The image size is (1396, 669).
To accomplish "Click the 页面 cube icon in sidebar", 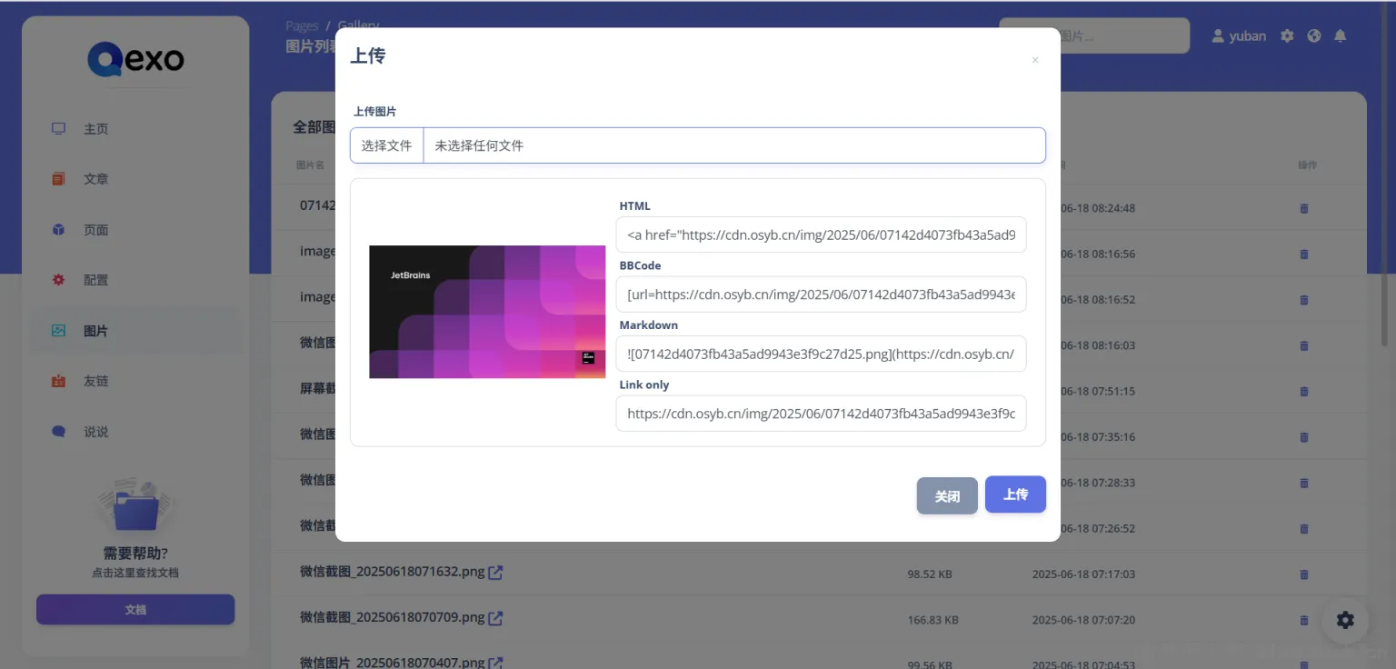I will click(x=57, y=229).
